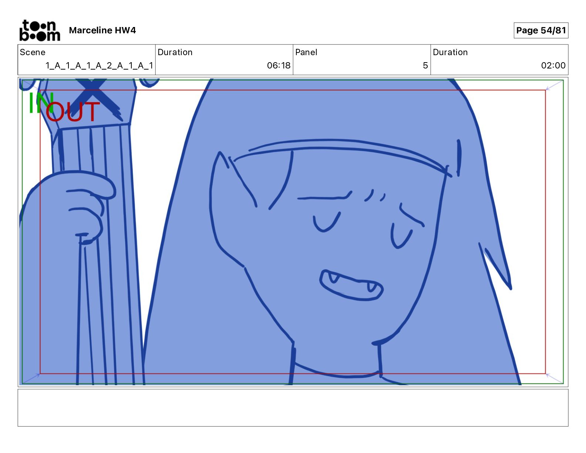Select the panel duration value '02:00'

(x=553, y=66)
